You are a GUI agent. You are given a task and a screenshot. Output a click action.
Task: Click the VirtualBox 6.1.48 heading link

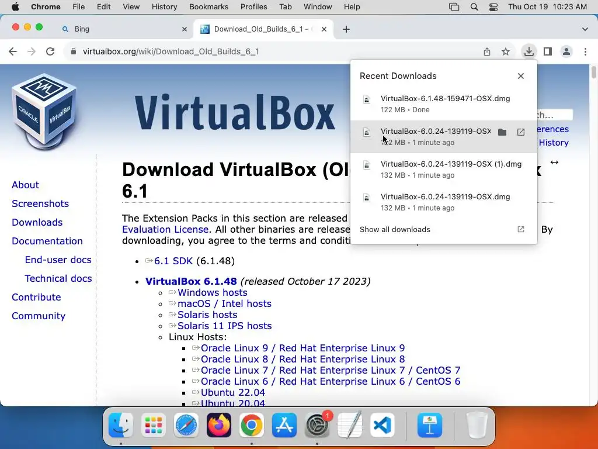pyautogui.click(x=191, y=281)
